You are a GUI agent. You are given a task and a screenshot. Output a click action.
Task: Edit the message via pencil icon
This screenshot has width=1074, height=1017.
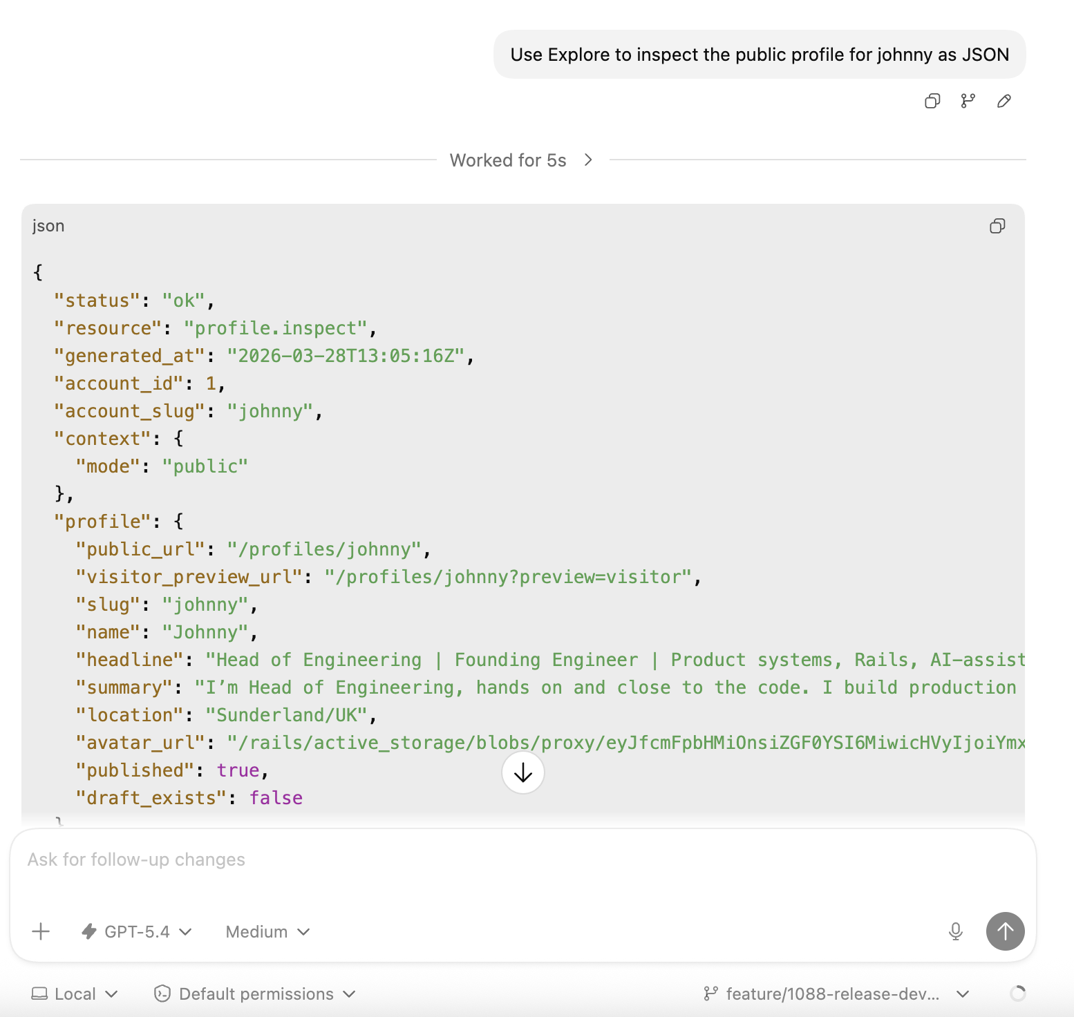pyautogui.click(x=1004, y=101)
